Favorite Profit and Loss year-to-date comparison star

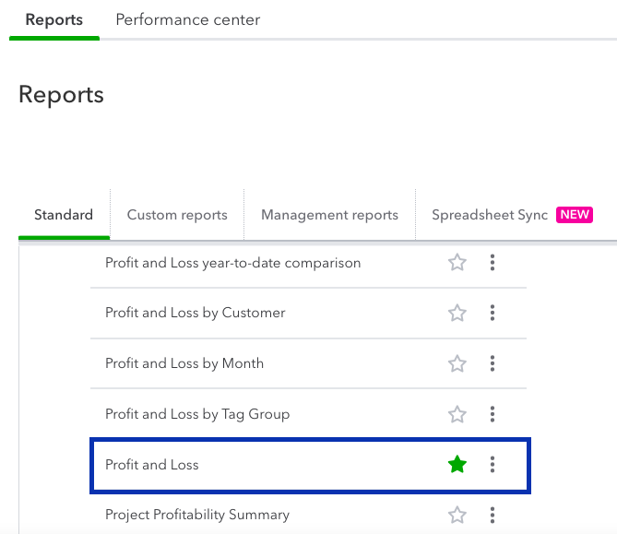coord(457,263)
